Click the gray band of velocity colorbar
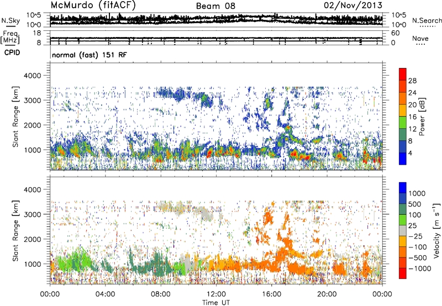Screen dimensions: 442x306 pyautogui.click(x=403, y=231)
